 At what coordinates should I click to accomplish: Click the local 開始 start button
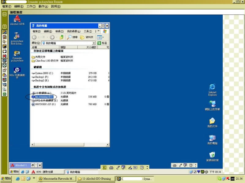click(6, 178)
